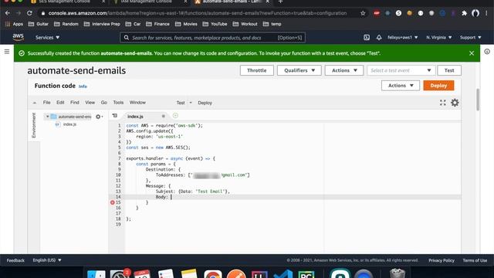Open the Edit menu in editor
The width and height of the screenshot is (494, 278).
(60, 103)
